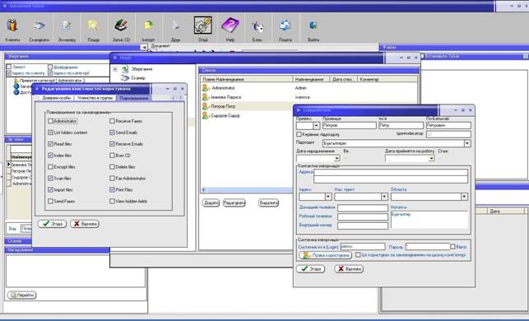Open the Індекс dropdown arrow
The image size is (529, 321).
tap(328, 197)
